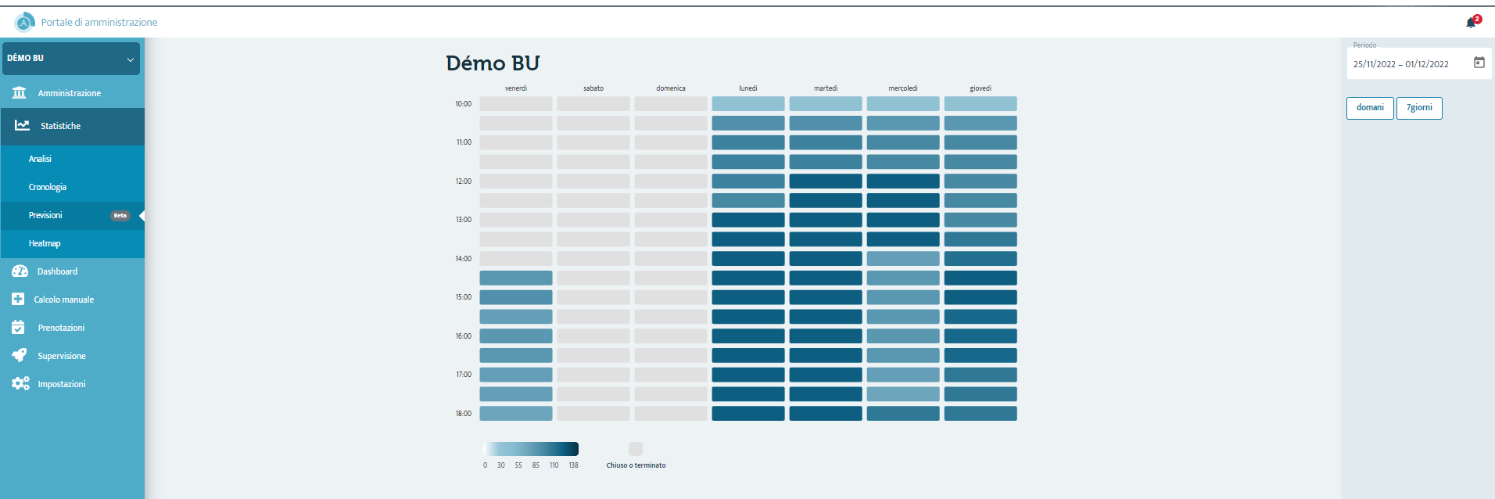Screen dimensions: 1495x499
Task: Click the Beta badge next to Previsioni
Action: pos(120,216)
